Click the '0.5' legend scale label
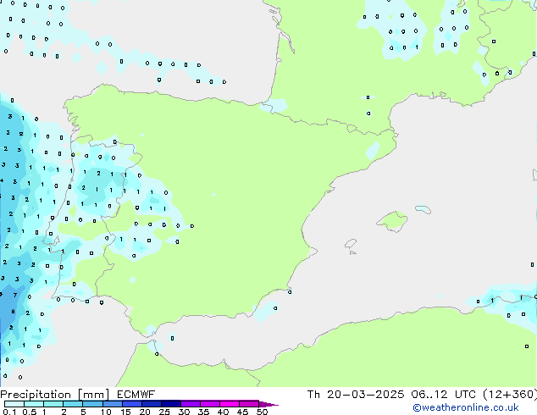 pos(30,412)
